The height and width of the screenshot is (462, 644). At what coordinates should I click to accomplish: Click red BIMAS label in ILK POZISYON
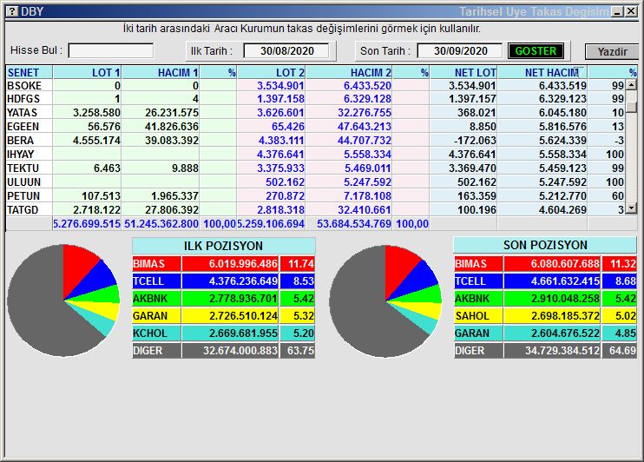click(156, 264)
